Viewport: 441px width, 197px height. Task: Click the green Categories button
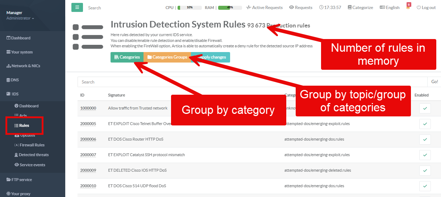(x=127, y=57)
